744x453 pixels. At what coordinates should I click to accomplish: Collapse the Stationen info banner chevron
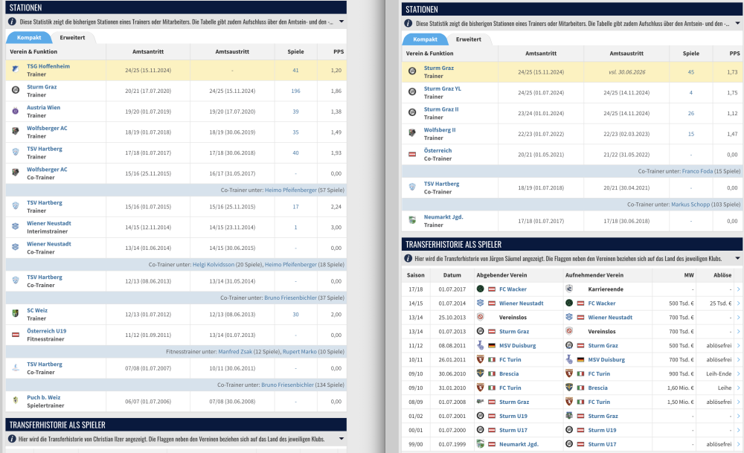[x=340, y=20]
